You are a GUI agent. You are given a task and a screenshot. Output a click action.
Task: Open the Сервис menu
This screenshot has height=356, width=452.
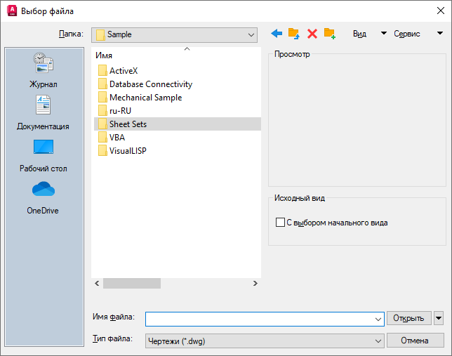407,34
